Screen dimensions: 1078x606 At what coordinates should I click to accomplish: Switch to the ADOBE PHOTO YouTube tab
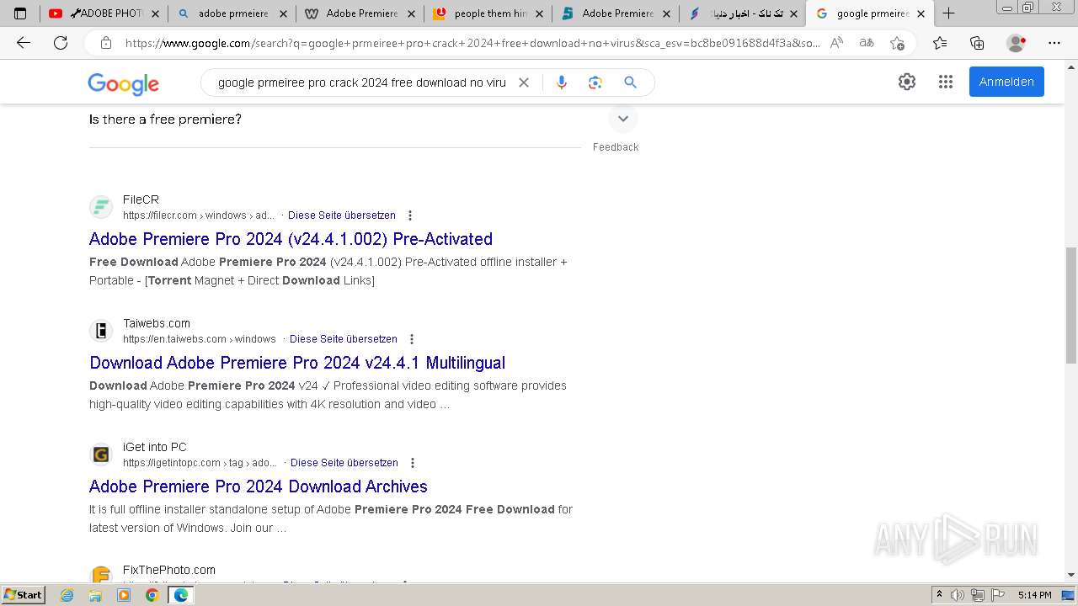pos(104,13)
